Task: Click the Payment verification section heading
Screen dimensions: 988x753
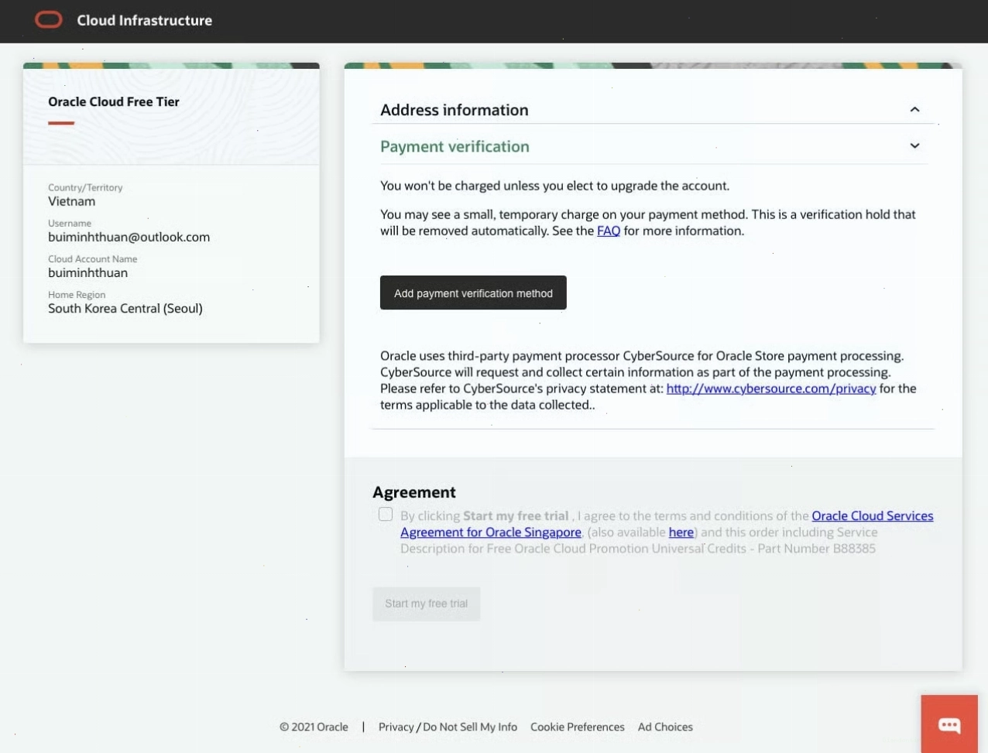Action: coord(455,146)
